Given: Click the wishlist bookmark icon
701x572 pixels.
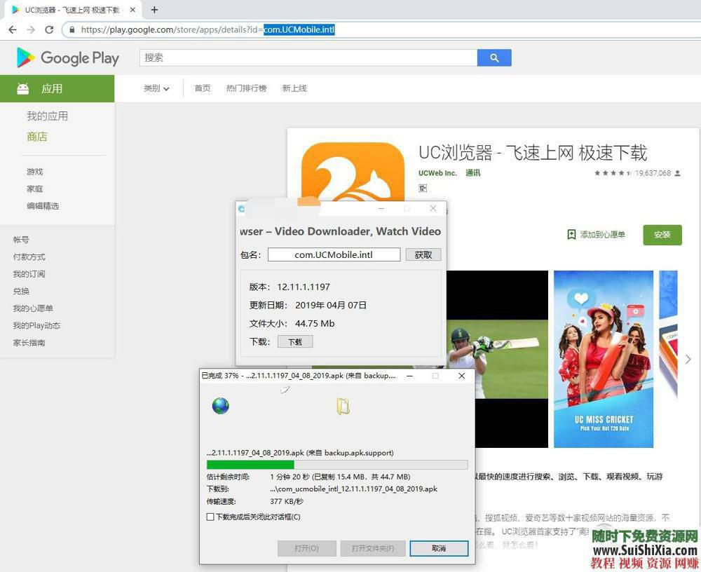Looking at the screenshot, I should [x=571, y=234].
